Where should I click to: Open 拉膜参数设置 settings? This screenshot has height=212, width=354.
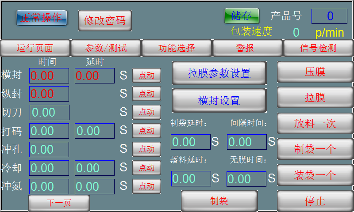[x=219, y=73]
